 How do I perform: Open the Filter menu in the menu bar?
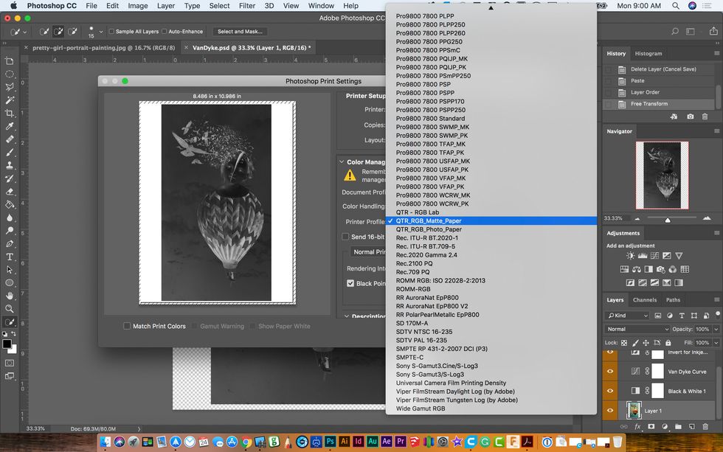pyautogui.click(x=246, y=6)
